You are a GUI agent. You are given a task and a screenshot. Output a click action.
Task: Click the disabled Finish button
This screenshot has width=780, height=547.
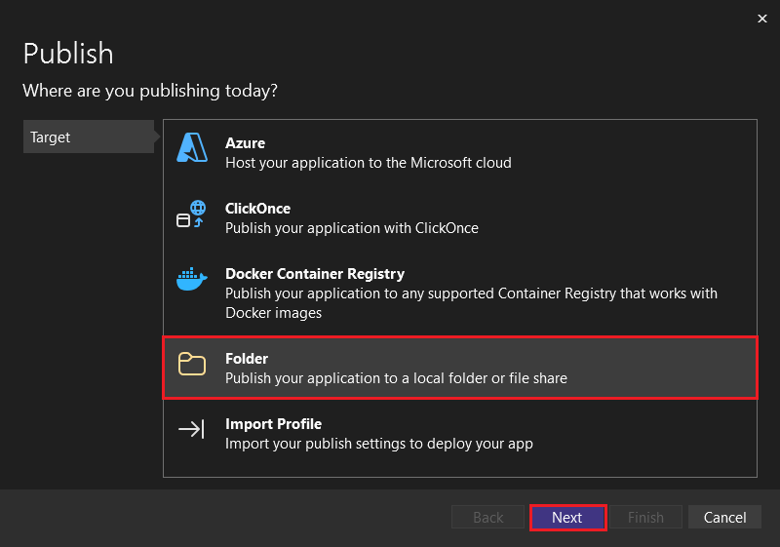click(x=645, y=517)
